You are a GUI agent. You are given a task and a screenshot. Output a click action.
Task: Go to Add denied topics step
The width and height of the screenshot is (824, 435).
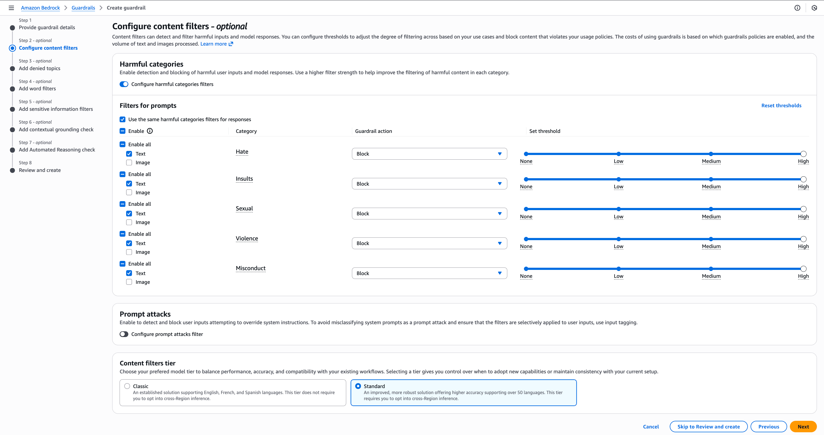pos(39,68)
